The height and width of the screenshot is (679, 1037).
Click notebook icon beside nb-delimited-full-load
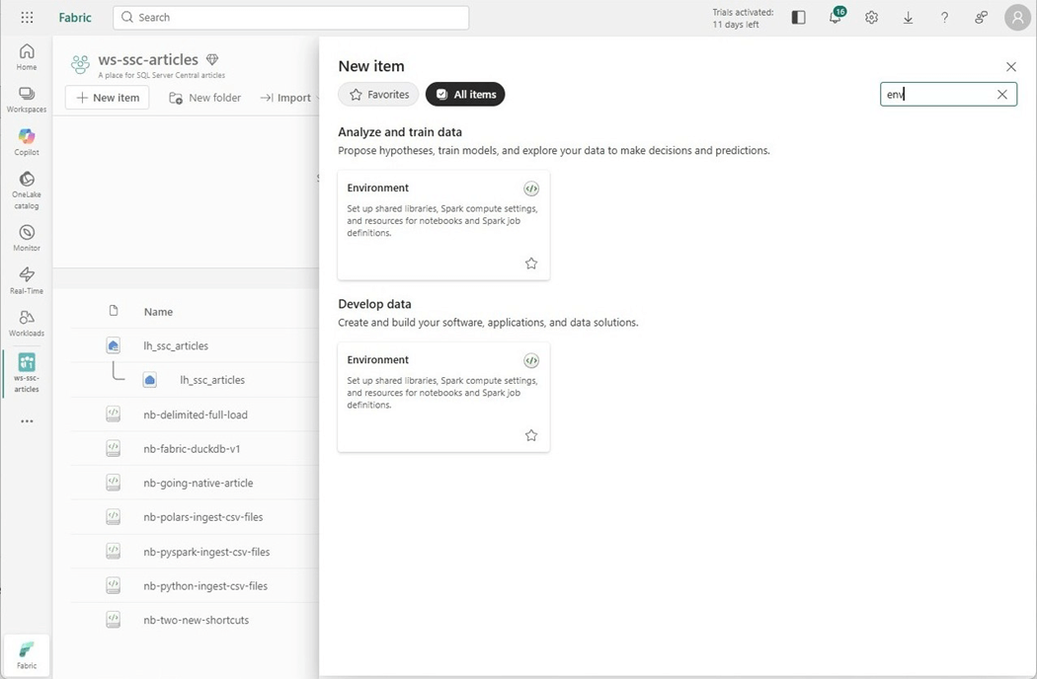click(x=114, y=414)
